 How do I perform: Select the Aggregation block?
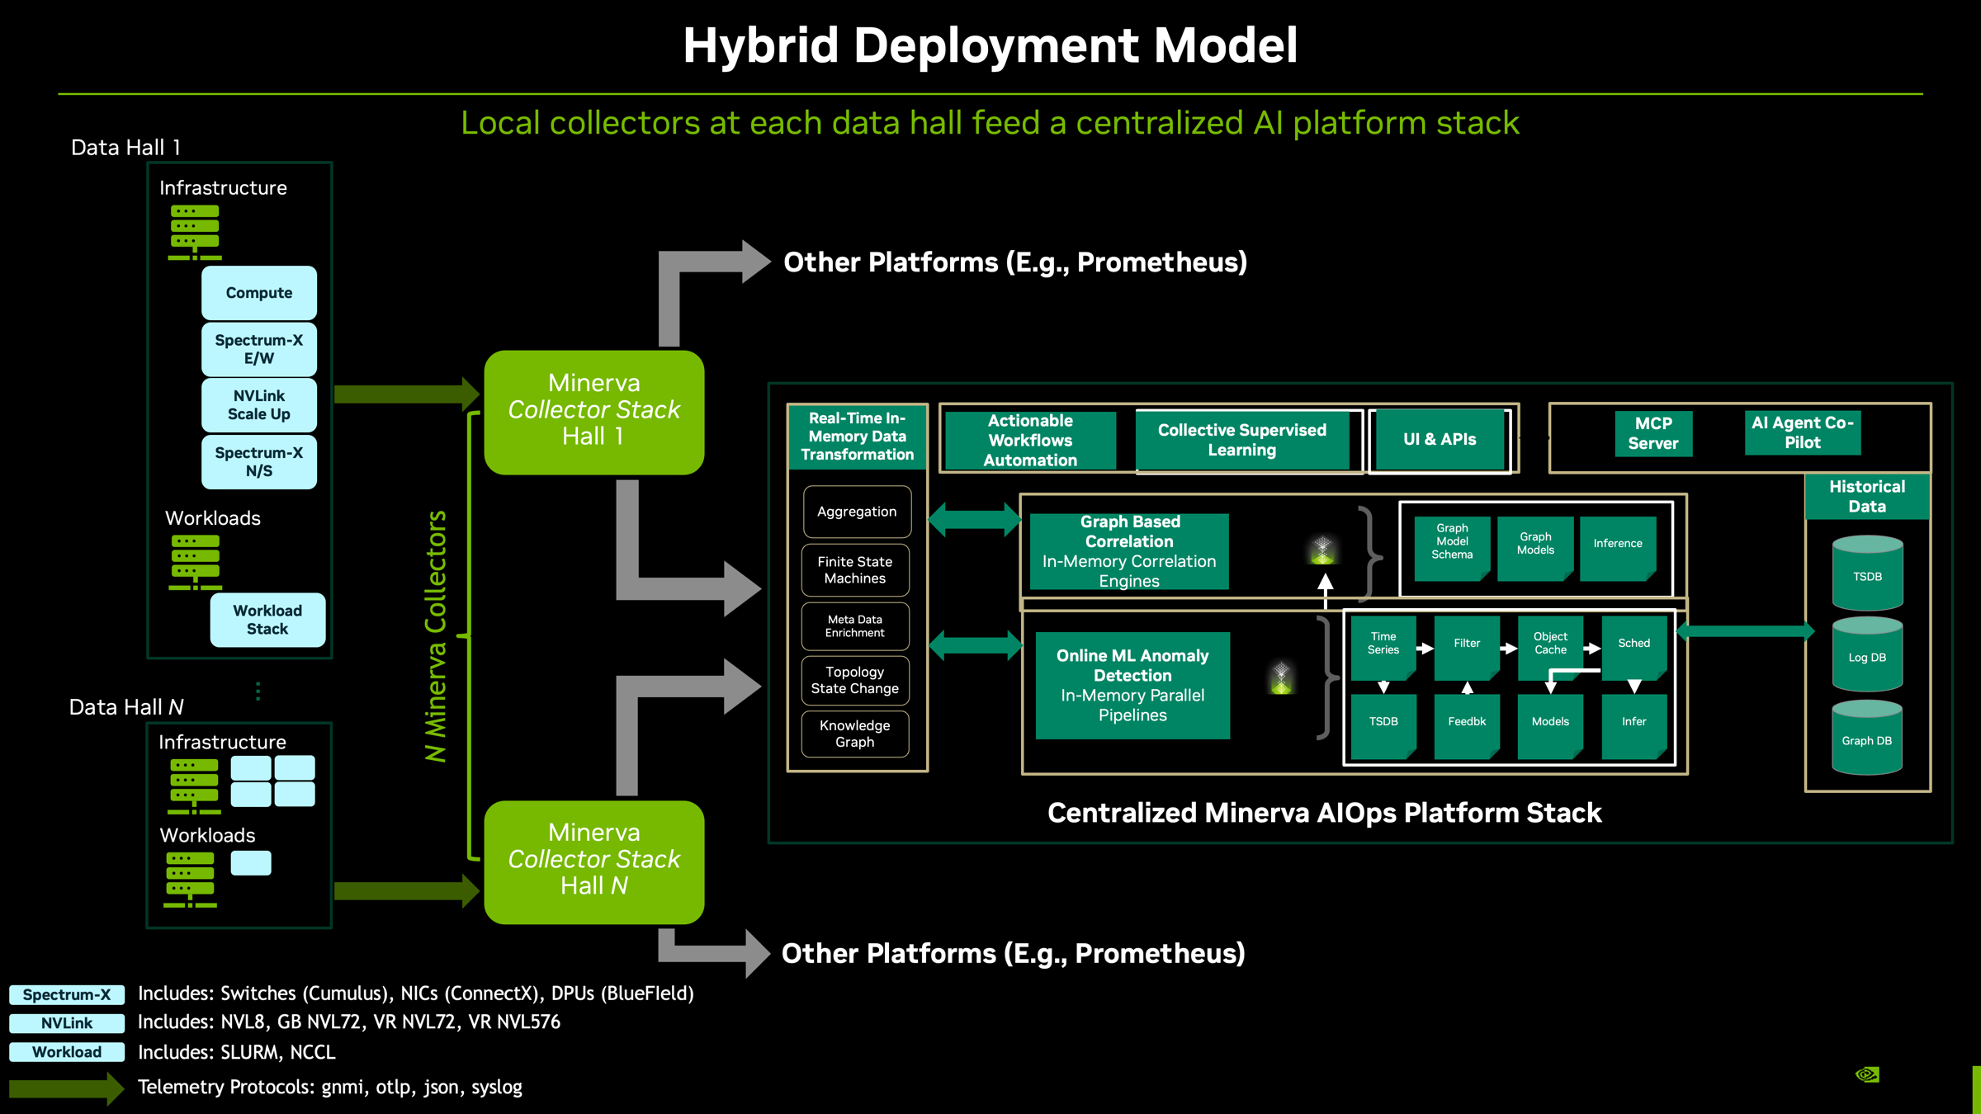857,512
